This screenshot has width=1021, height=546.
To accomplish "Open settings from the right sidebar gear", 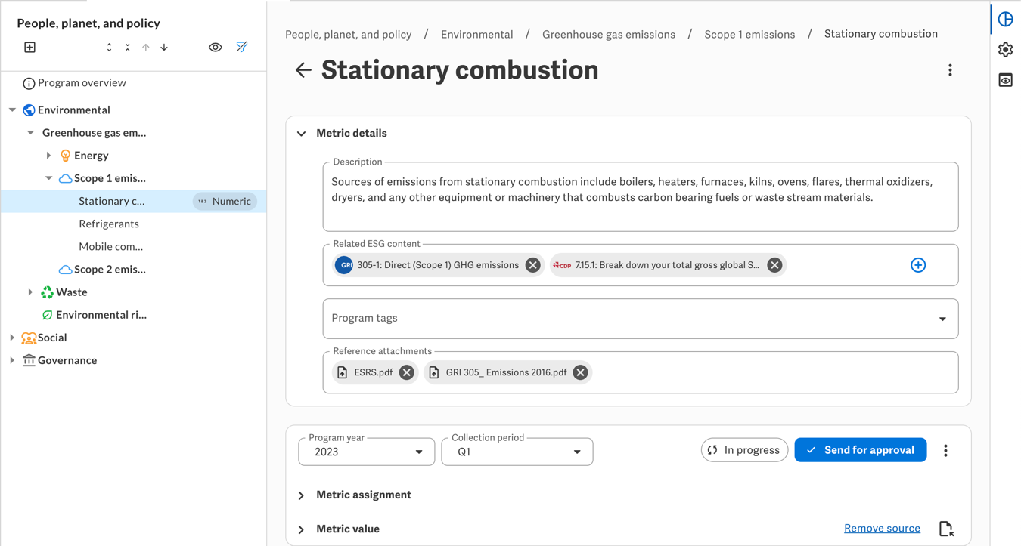I will click(x=1005, y=49).
